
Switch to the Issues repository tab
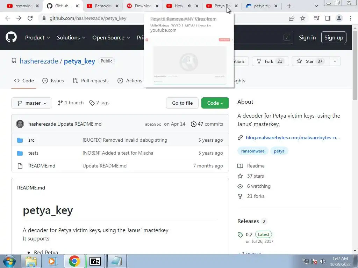click(53, 81)
